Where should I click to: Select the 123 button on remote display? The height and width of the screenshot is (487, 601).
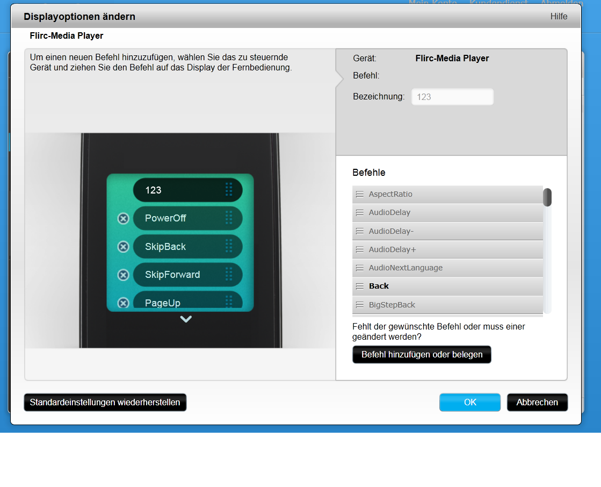(188, 190)
